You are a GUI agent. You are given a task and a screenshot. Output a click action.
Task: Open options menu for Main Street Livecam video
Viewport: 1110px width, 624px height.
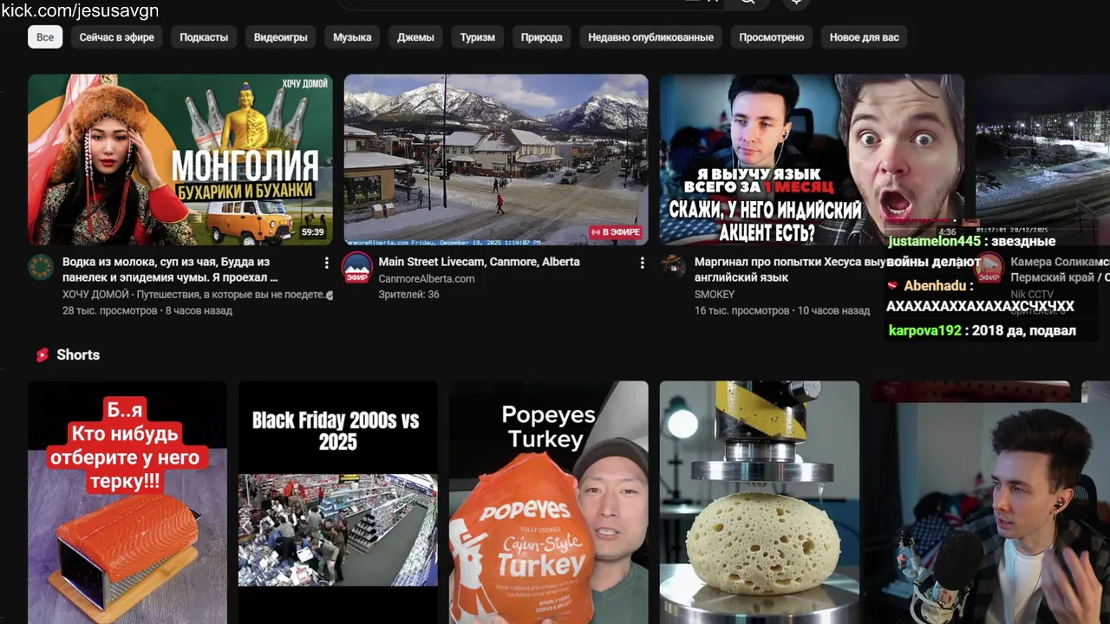tap(643, 263)
